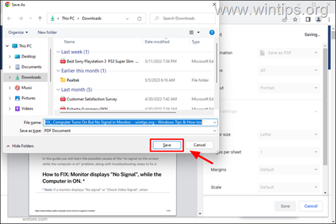The image size is (336, 224).
Task: Click the print preview page thumbnail
Action: 102,184
